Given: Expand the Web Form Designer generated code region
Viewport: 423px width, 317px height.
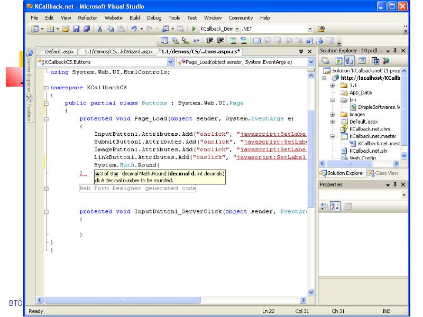Looking at the screenshot, I should (x=47, y=189).
